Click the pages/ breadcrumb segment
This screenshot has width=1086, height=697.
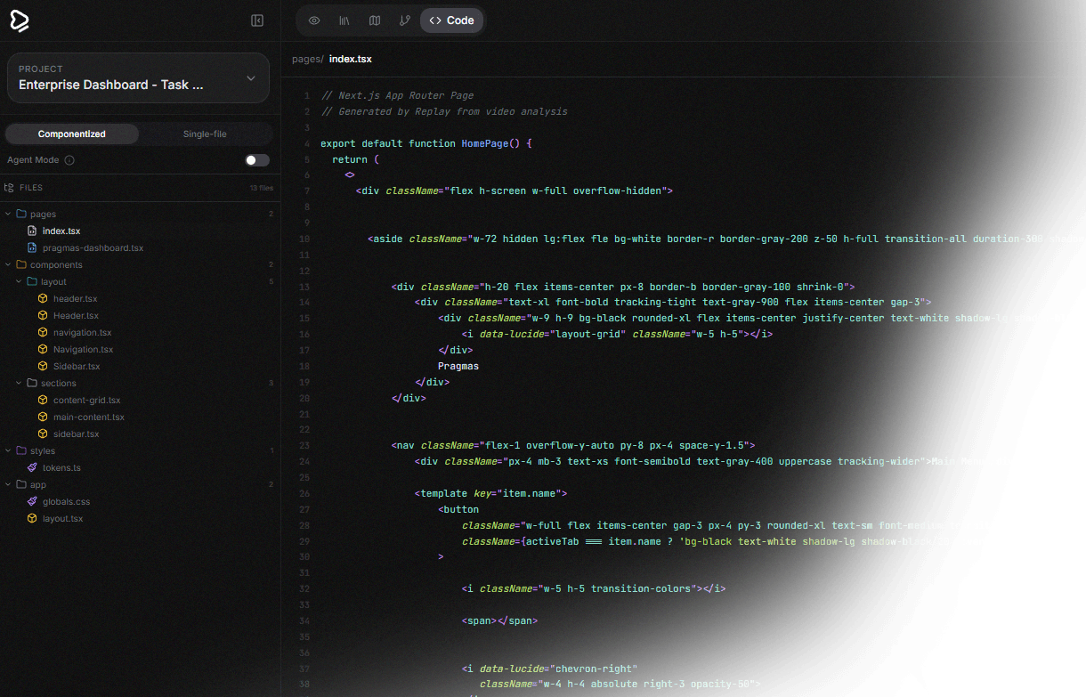tap(307, 59)
